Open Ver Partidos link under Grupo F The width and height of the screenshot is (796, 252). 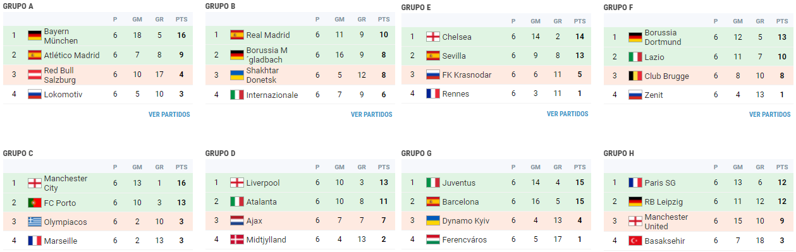pyautogui.click(x=770, y=115)
